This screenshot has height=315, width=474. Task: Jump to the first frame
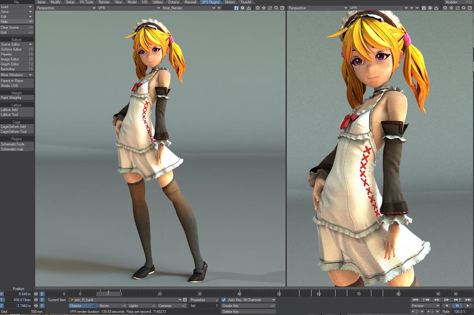(x=415, y=300)
